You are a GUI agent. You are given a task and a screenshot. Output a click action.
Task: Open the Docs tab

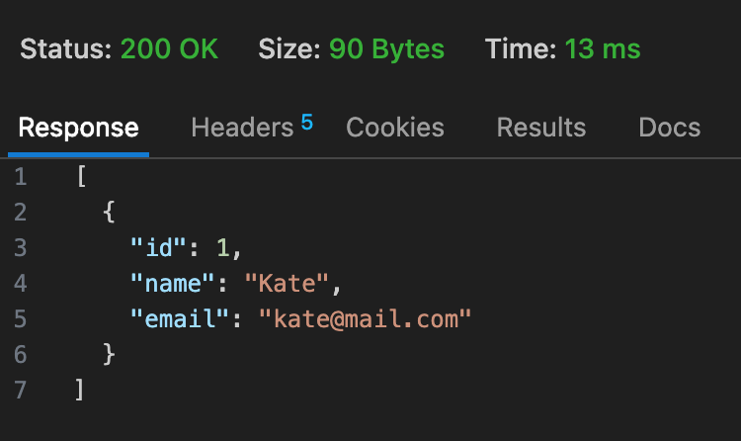[670, 128]
